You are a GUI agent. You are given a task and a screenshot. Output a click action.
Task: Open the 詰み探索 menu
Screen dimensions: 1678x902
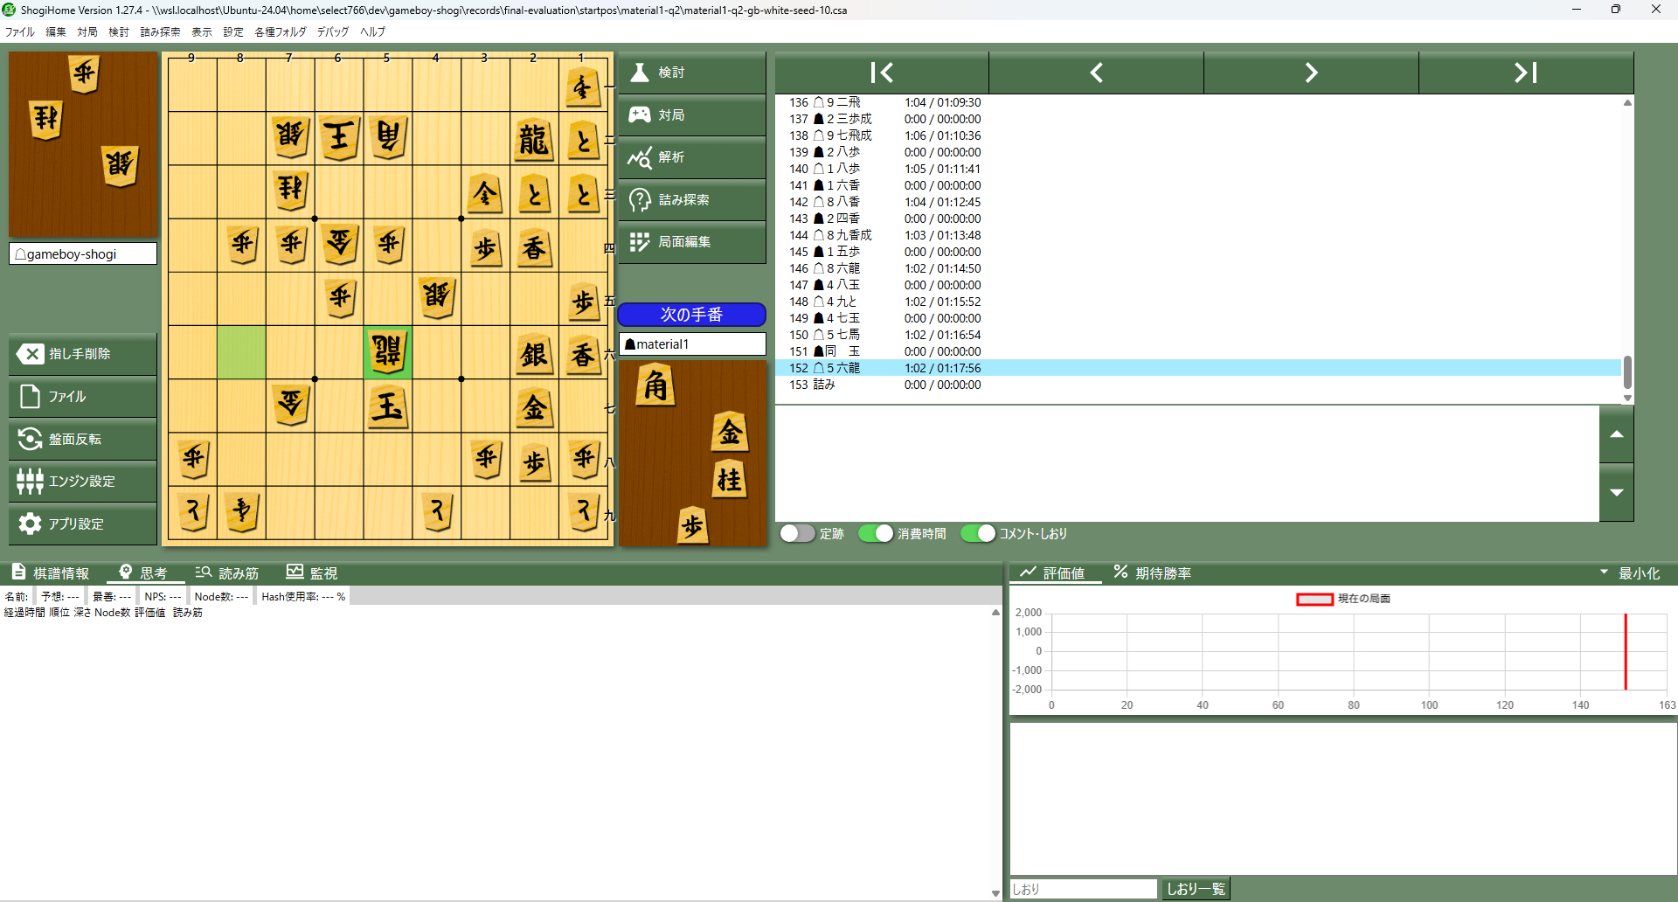click(x=160, y=31)
